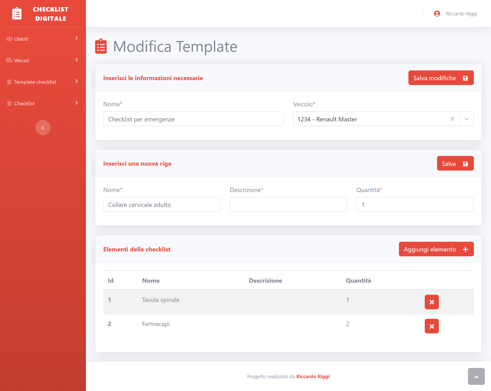Click Aggiungi elemento button
This screenshot has height=391, width=491.
(x=436, y=249)
